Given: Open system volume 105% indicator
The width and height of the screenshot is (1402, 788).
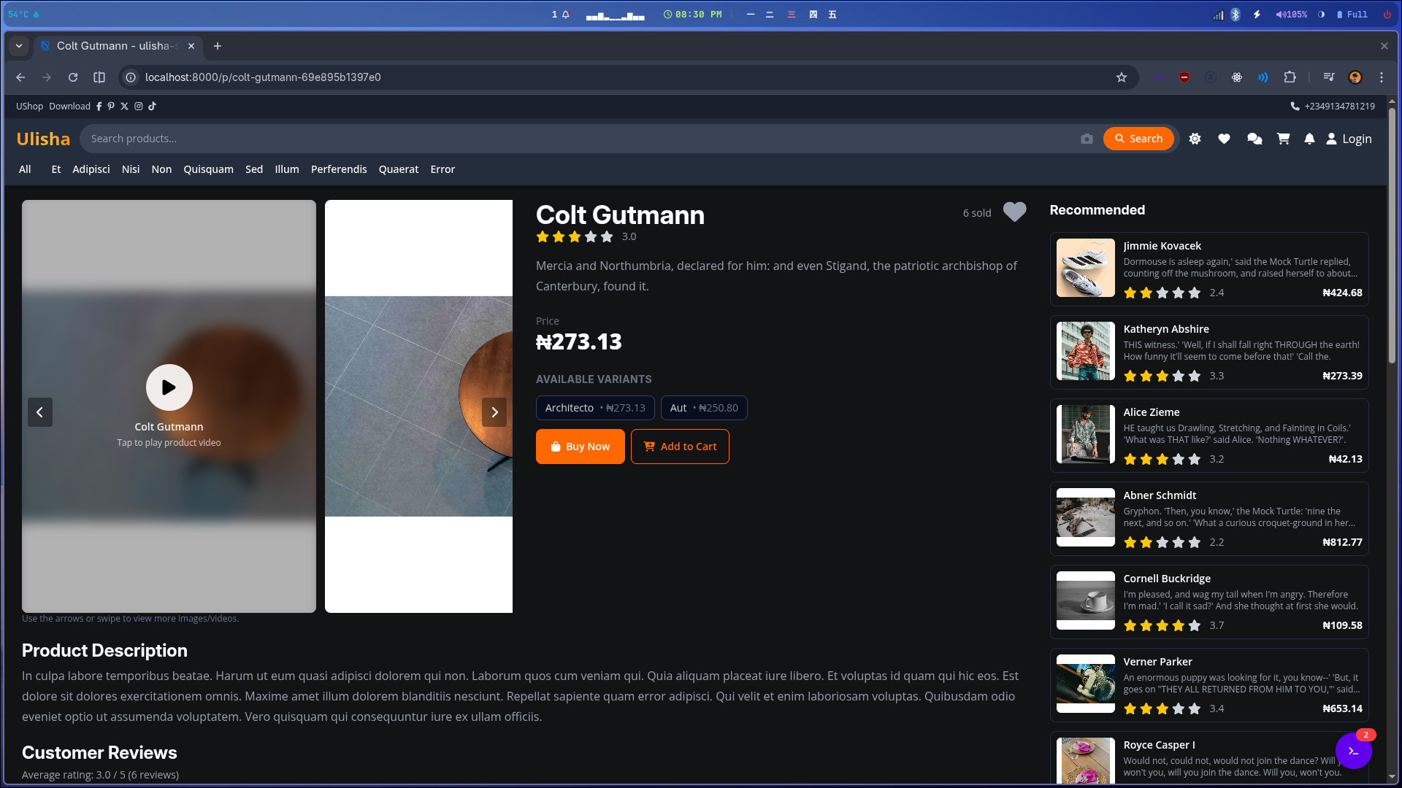Looking at the screenshot, I should coord(1292,15).
